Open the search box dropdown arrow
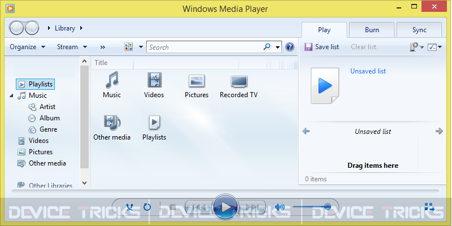Screen dimensions: 452x226 [x=277, y=47]
